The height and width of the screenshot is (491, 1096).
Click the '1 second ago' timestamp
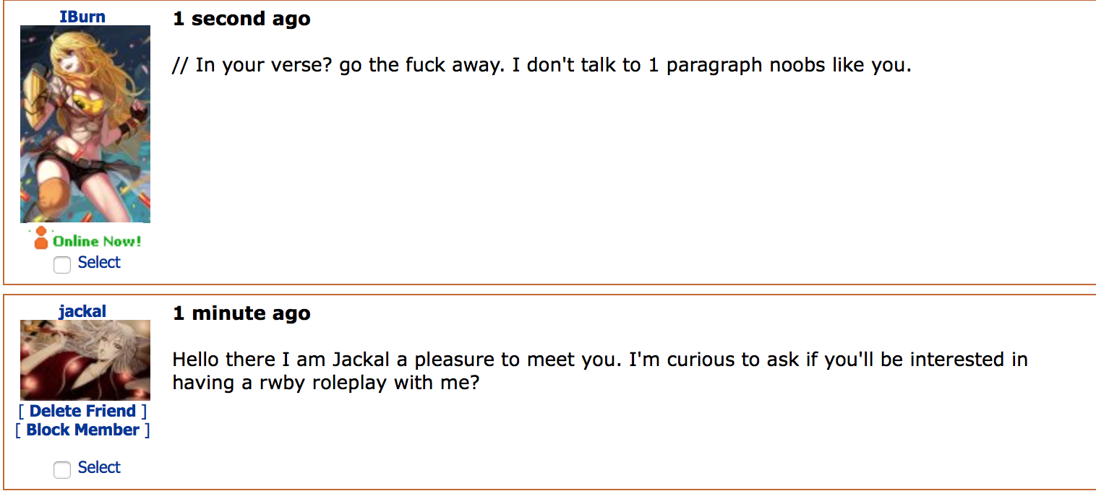point(241,19)
